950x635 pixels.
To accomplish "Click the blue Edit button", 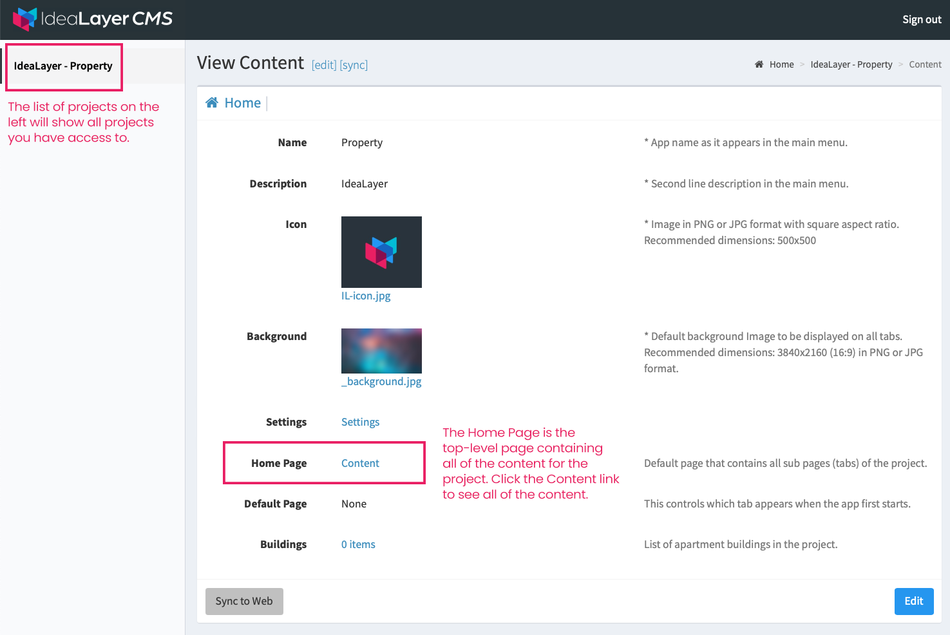I will pyautogui.click(x=914, y=602).
